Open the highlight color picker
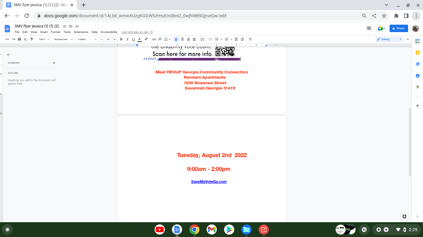The image size is (423, 237). tap(146, 39)
